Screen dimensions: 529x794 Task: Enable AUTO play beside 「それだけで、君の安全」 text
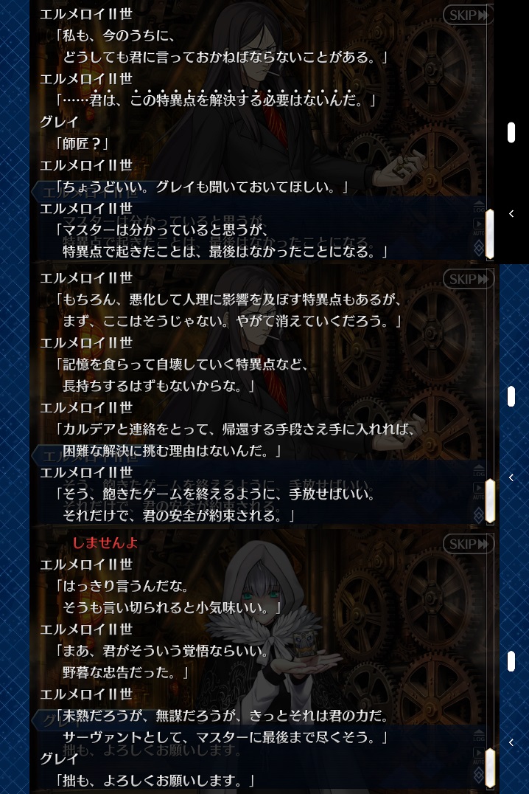pos(478,490)
